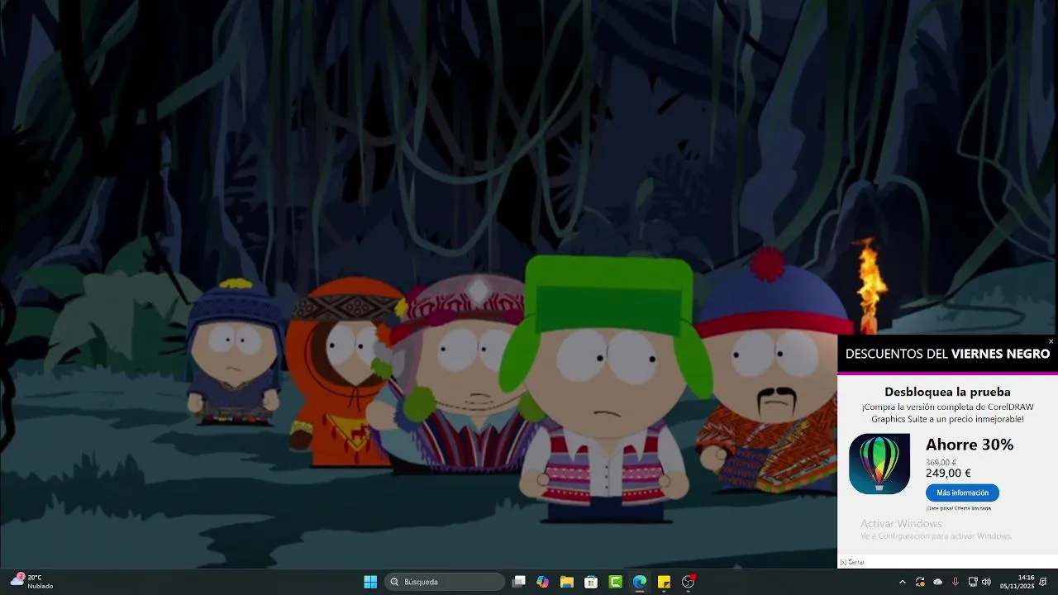This screenshot has height=595, width=1058.
Task: Switch to Microsoft Edge on the taskbar
Action: [639, 582]
